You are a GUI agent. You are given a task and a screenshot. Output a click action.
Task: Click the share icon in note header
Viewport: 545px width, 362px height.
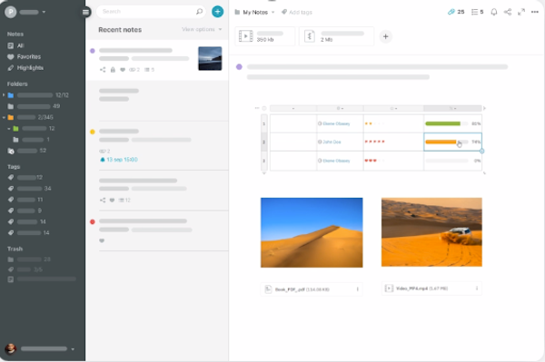coord(508,12)
